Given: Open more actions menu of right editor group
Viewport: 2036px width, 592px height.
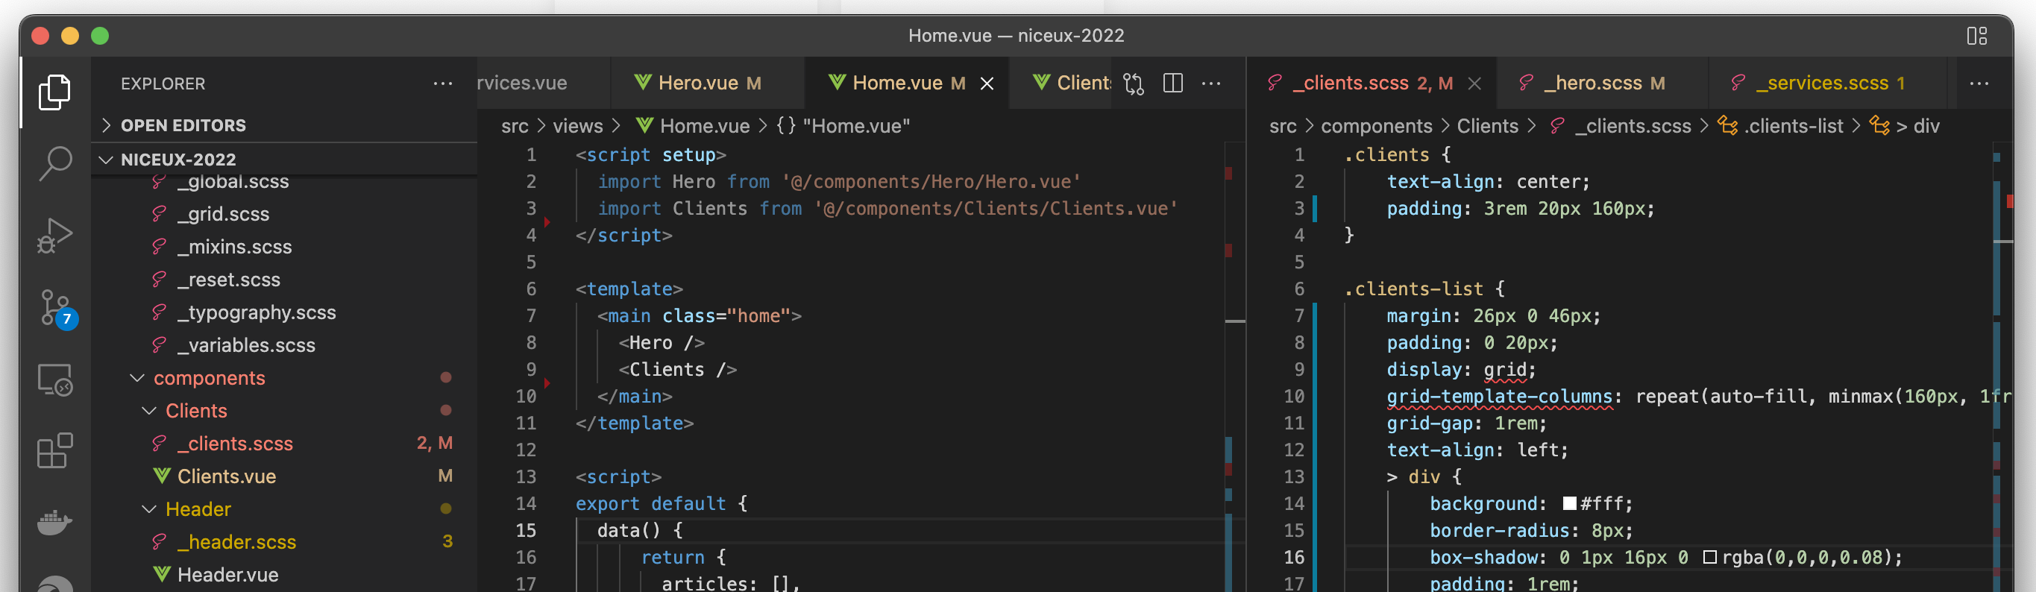Looking at the screenshot, I should 1979,83.
